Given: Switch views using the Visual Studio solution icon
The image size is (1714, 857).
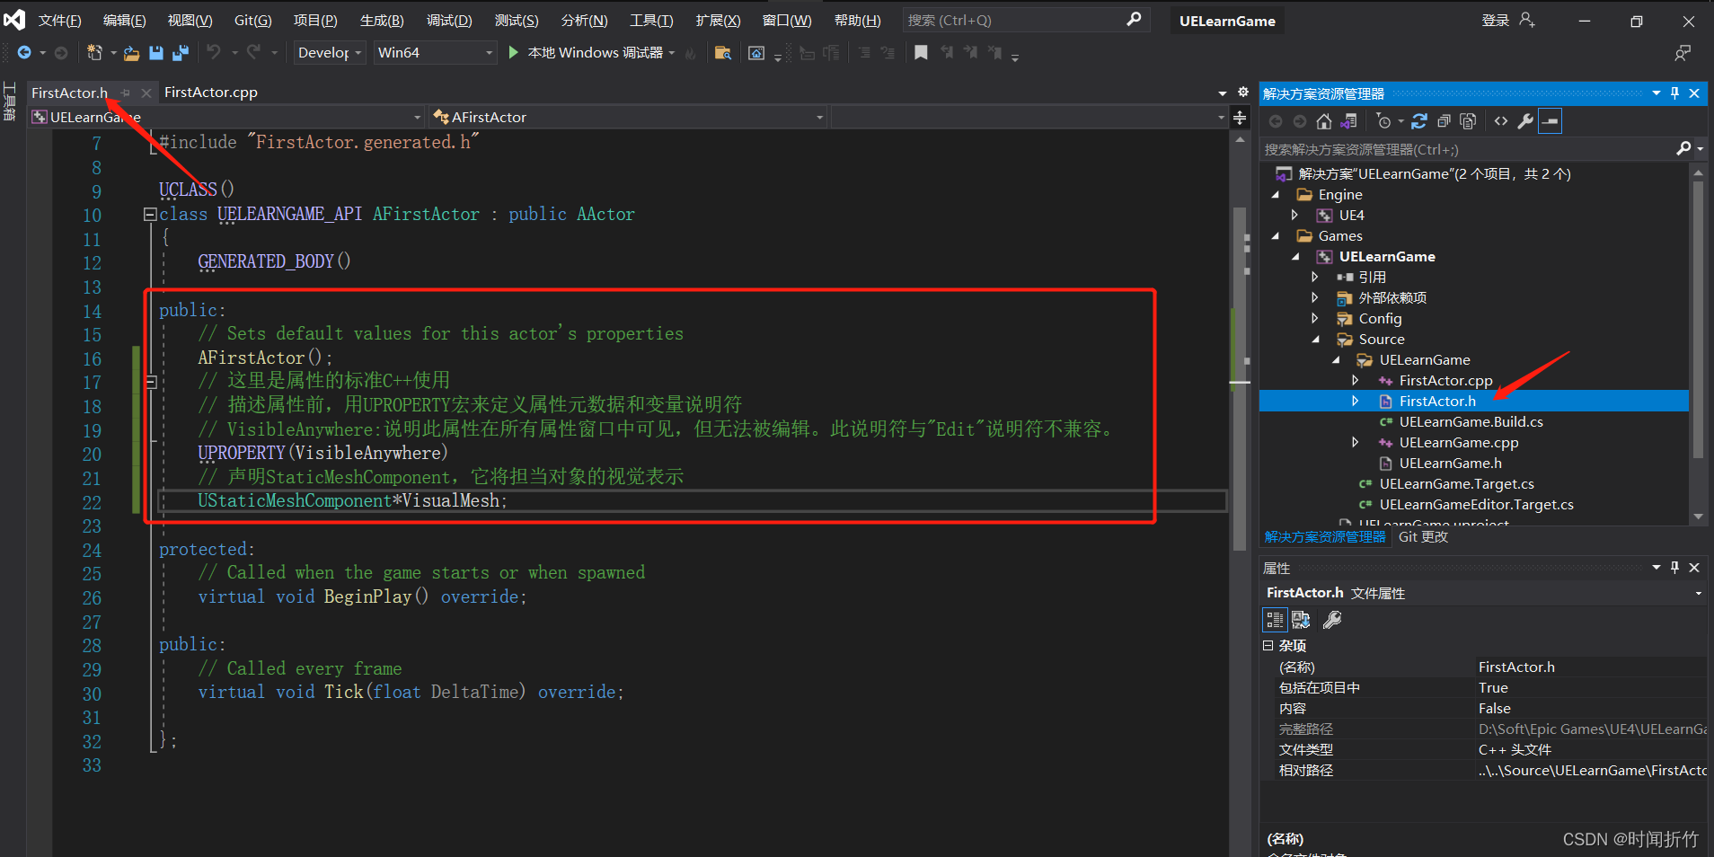Looking at the screenshot, I should [x=1348, y=121].
